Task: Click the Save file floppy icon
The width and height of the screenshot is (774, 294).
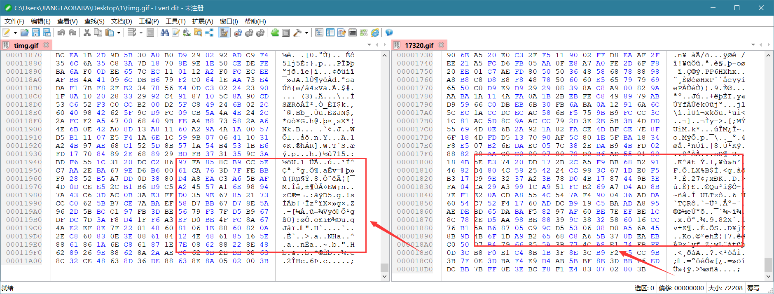Action: [36, 33]
